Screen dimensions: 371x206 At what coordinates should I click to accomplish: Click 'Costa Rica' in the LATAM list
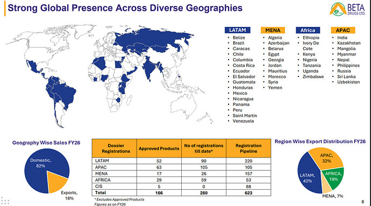[x=244, y=66]
